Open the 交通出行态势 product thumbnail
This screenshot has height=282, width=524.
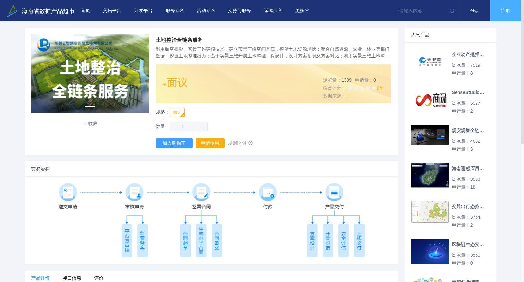(x=430, y=212)
